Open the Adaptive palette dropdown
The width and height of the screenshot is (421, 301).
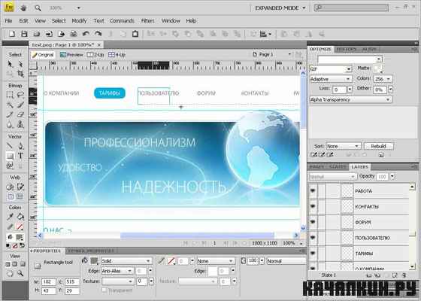point(331,79)
